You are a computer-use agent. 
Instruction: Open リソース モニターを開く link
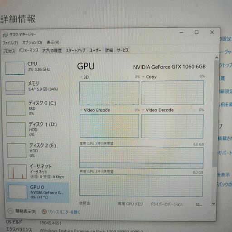click(x=64, y=212)
